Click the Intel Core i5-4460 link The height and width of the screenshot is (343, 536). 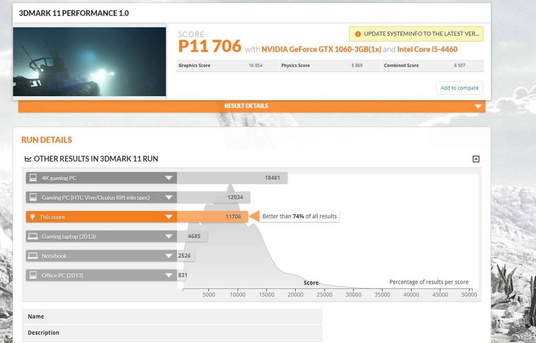coord(427,49)
